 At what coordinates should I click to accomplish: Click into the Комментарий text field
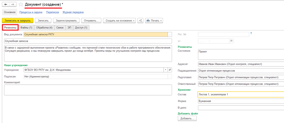pyautogui.click(x=88, y=90)
